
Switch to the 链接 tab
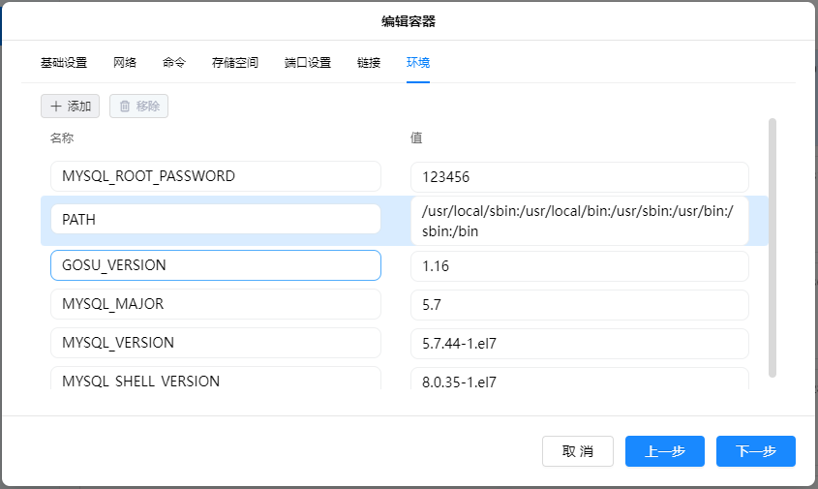click(x=369, y=63)
